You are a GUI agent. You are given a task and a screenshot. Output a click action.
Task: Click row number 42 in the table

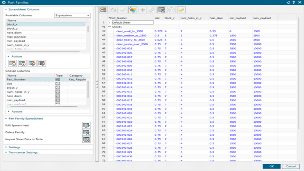[x=103, y=31]
